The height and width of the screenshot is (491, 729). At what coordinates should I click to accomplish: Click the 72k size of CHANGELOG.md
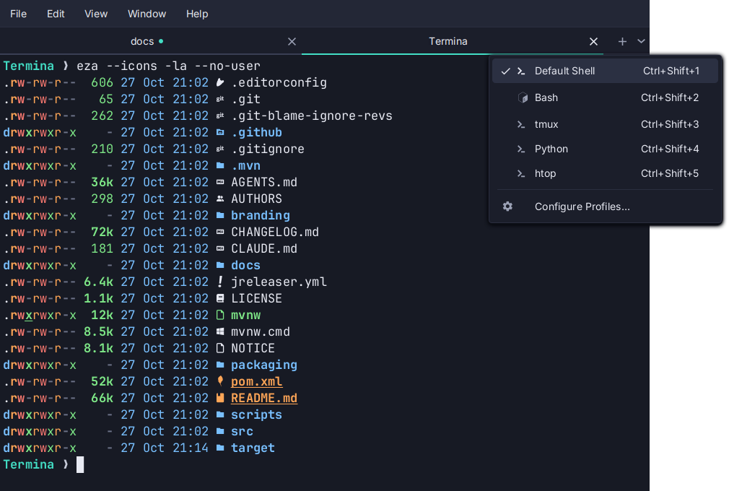102,232
